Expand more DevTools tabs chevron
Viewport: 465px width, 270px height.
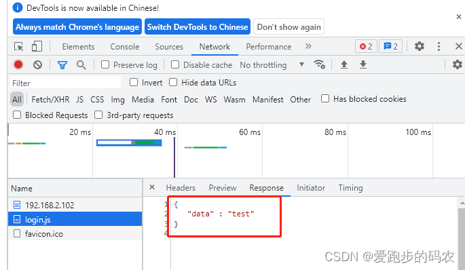click(x=308, y=46)
